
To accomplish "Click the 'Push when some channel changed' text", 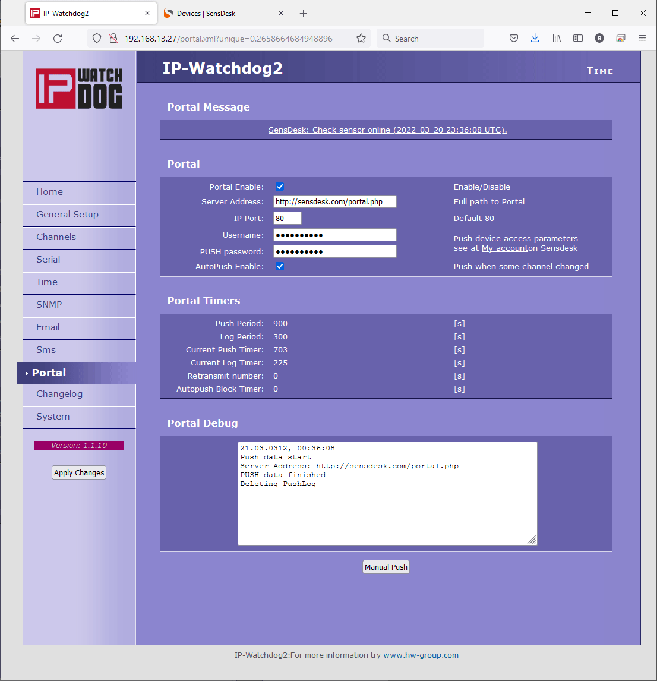I will [x=521, y=266].
